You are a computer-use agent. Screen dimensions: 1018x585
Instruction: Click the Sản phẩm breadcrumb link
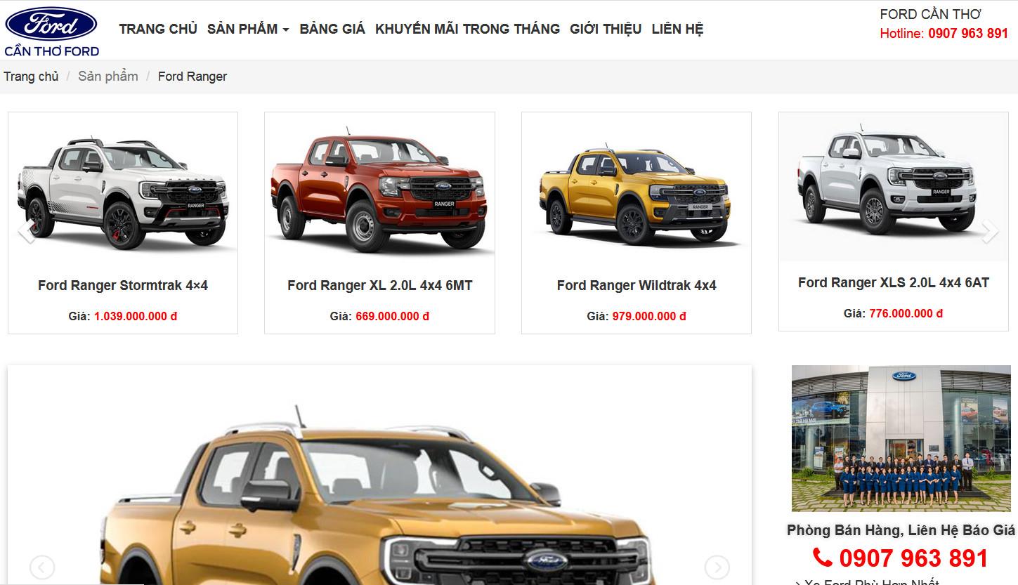108,77
